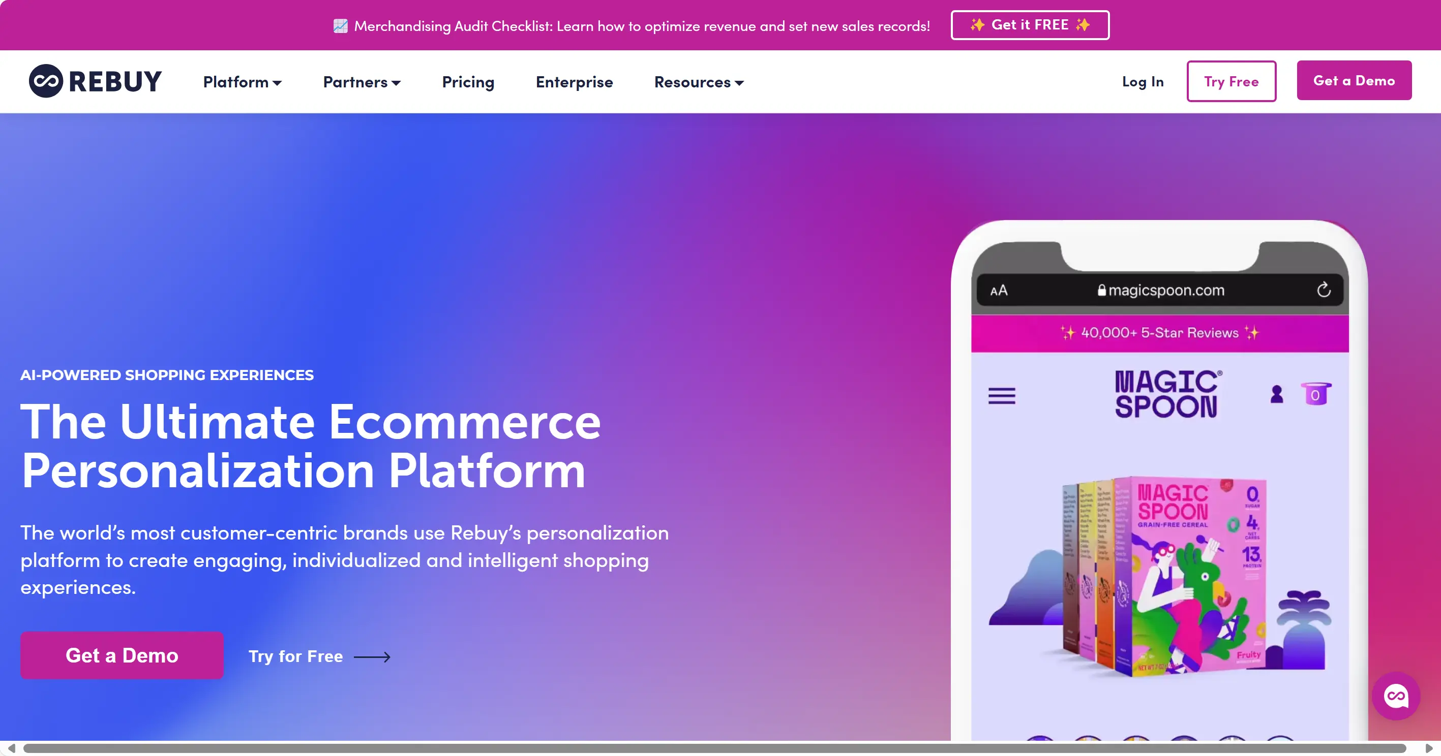Open the Enterprise nav item
The width and height of the screenshot is (1441, 756).
(574, 82)
